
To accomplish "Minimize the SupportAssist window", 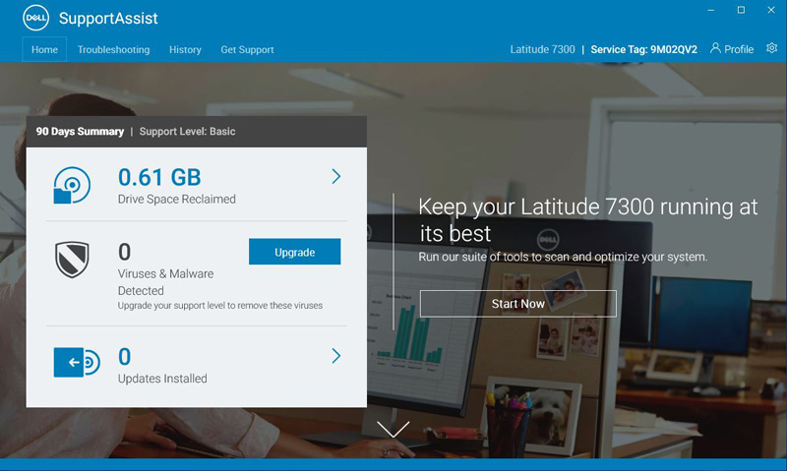I will click(x=710, y=10).
